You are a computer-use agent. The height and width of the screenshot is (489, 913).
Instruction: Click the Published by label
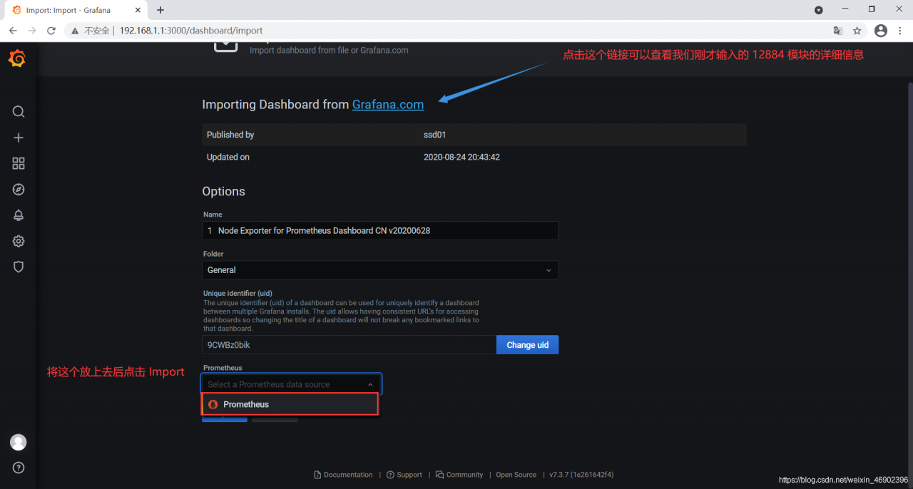pyautogui.click(x=230, y=135)
